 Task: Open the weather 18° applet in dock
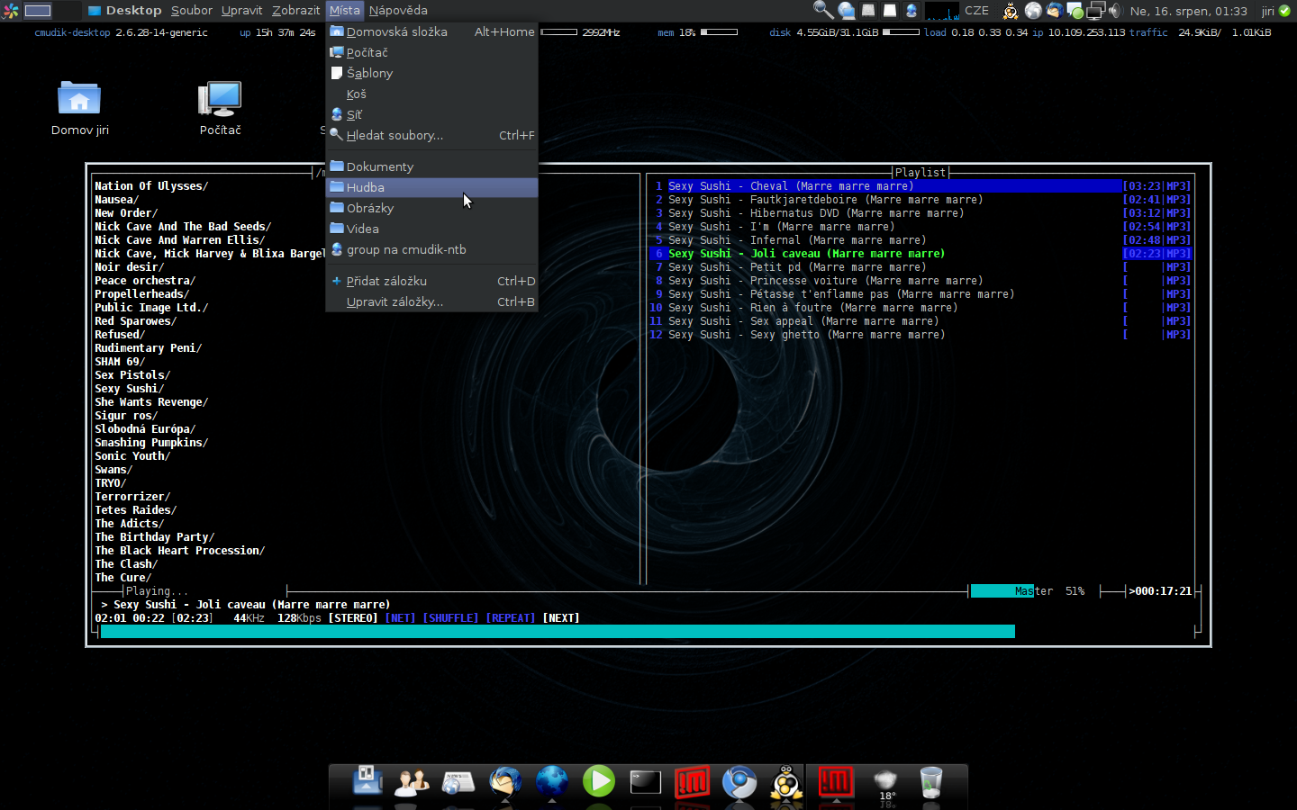coord(886,782)
